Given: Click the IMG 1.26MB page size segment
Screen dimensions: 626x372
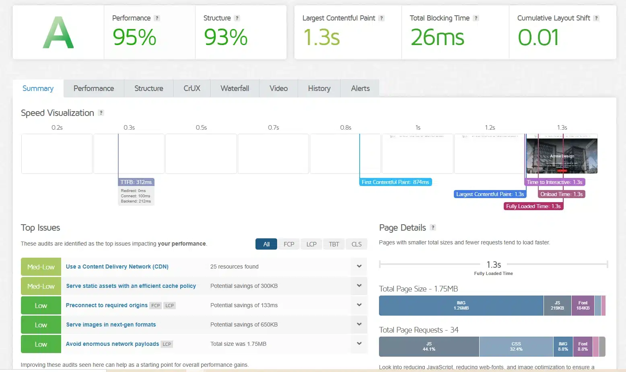Looking at the screenshot, I should pyautogui.click(x=461, y=306).
